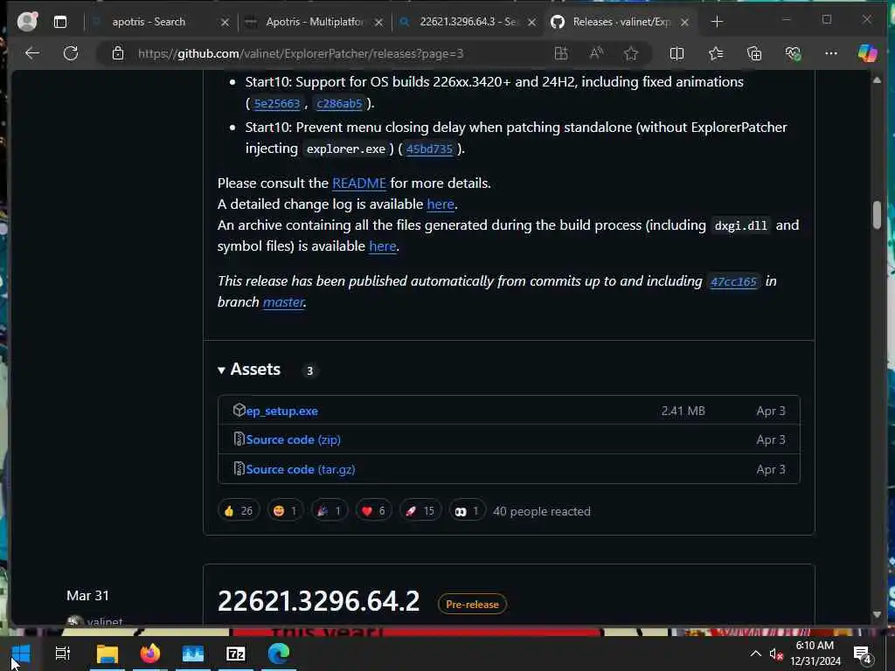Open Firefox from the taskbar
This screenshot has height=671, width=895.
(x=150, y=654)
